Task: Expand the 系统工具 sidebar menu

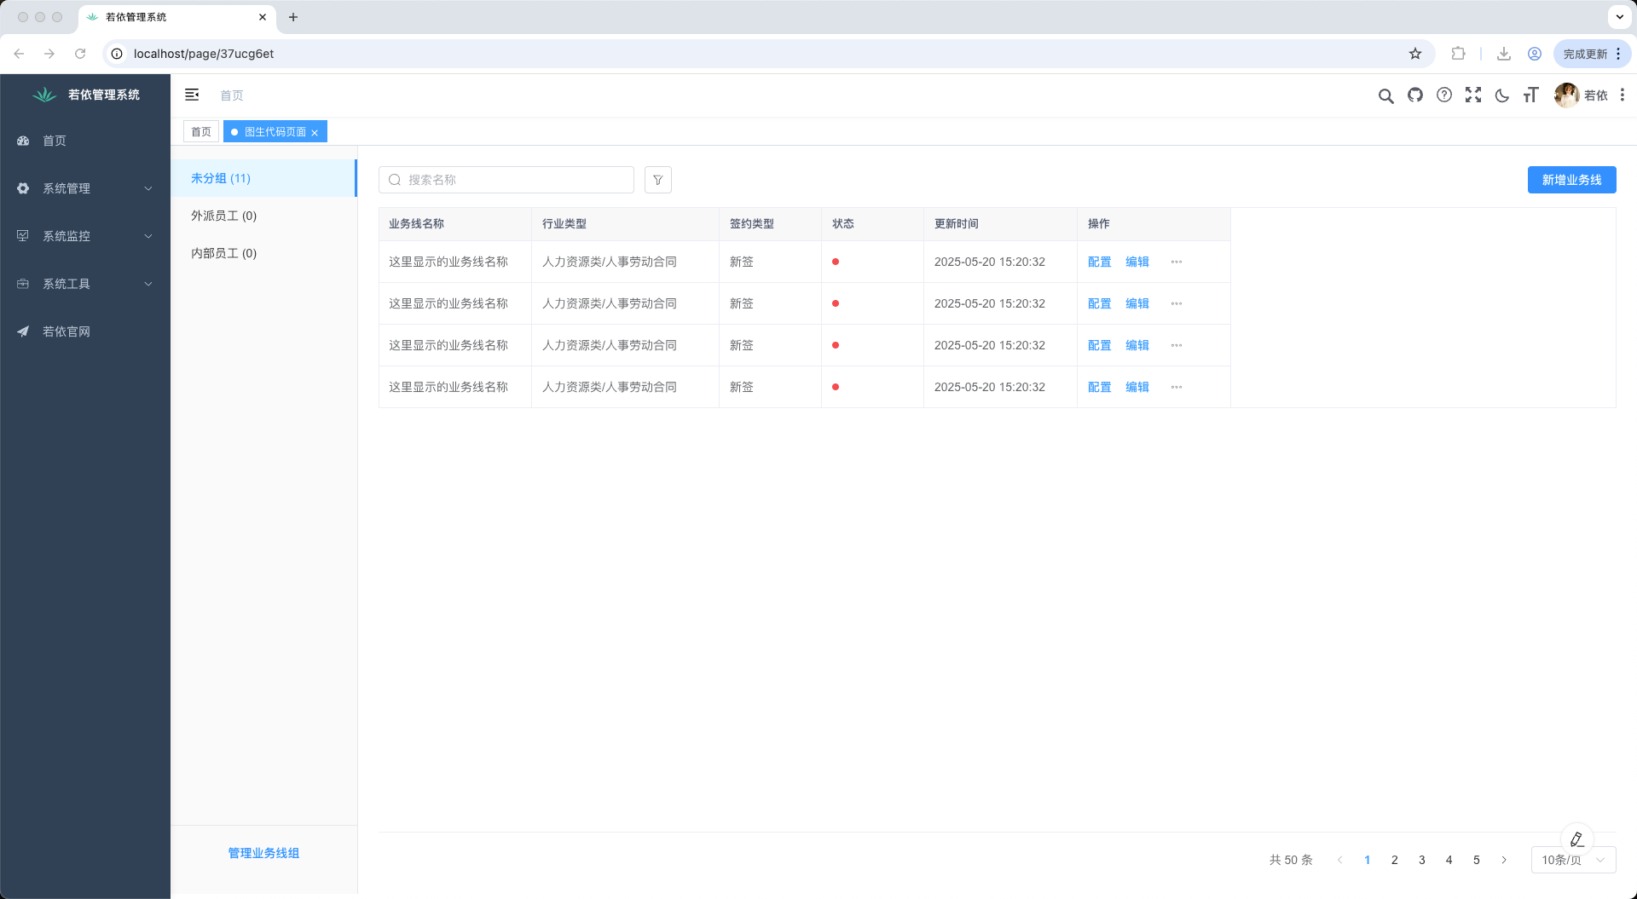Action: click(x=84, y=284)
